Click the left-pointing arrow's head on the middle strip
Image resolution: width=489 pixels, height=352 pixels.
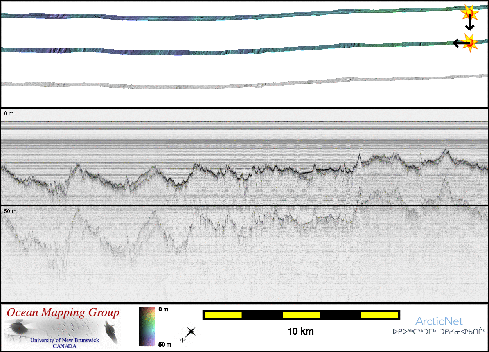(456, 43)
